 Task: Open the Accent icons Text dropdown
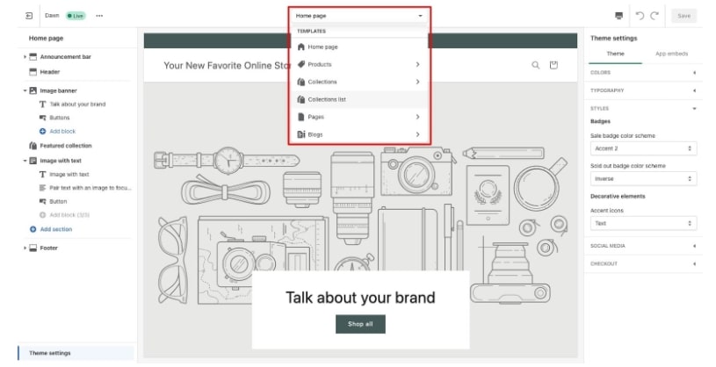click(x=642, y=223)
